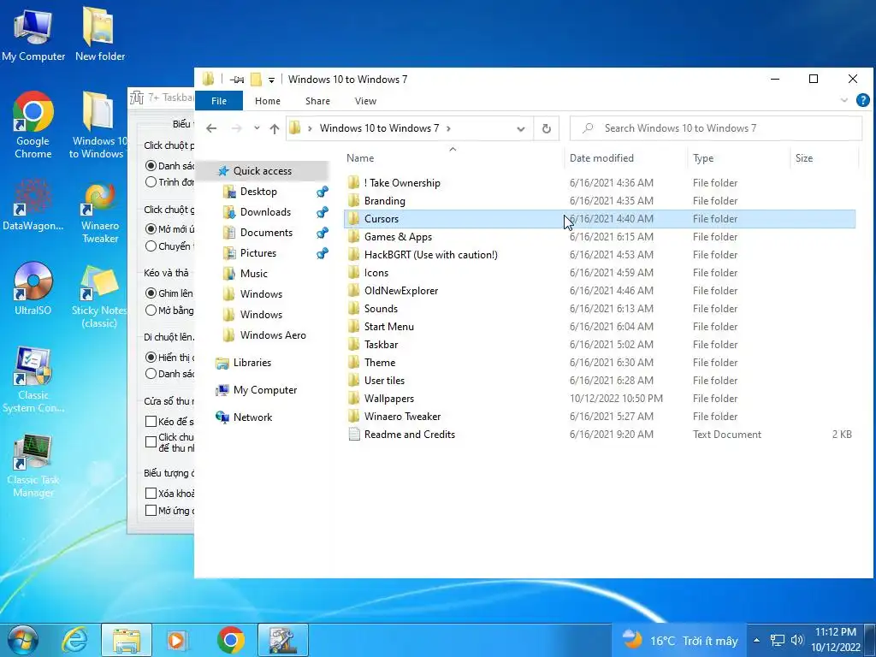Open the File ribbon tab
Screen dimensions: 876x657
[x=219, y=101]
